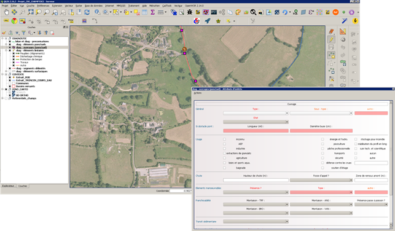Image resolution: width=395 pixels, height=231 pixels.
Task: Switch to the Couches tab
Action: (23, 186)
